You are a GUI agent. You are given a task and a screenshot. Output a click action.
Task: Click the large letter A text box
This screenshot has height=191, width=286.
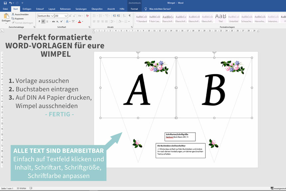[138, 88]
